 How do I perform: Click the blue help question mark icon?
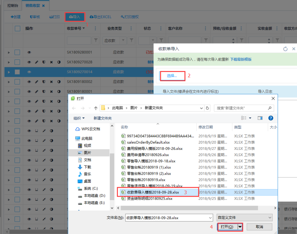(271, 118)
